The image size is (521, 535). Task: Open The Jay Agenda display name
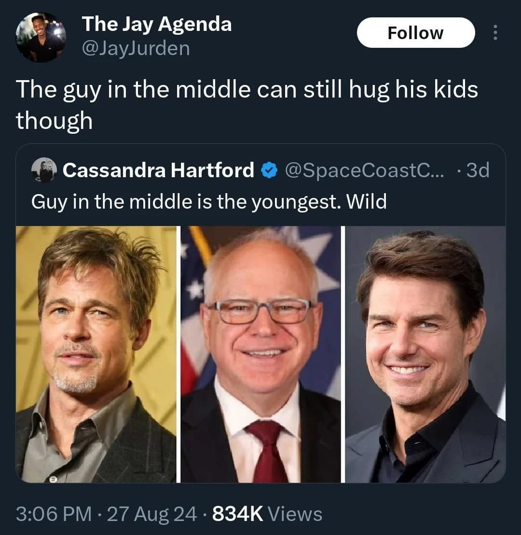tap(157, 24)
